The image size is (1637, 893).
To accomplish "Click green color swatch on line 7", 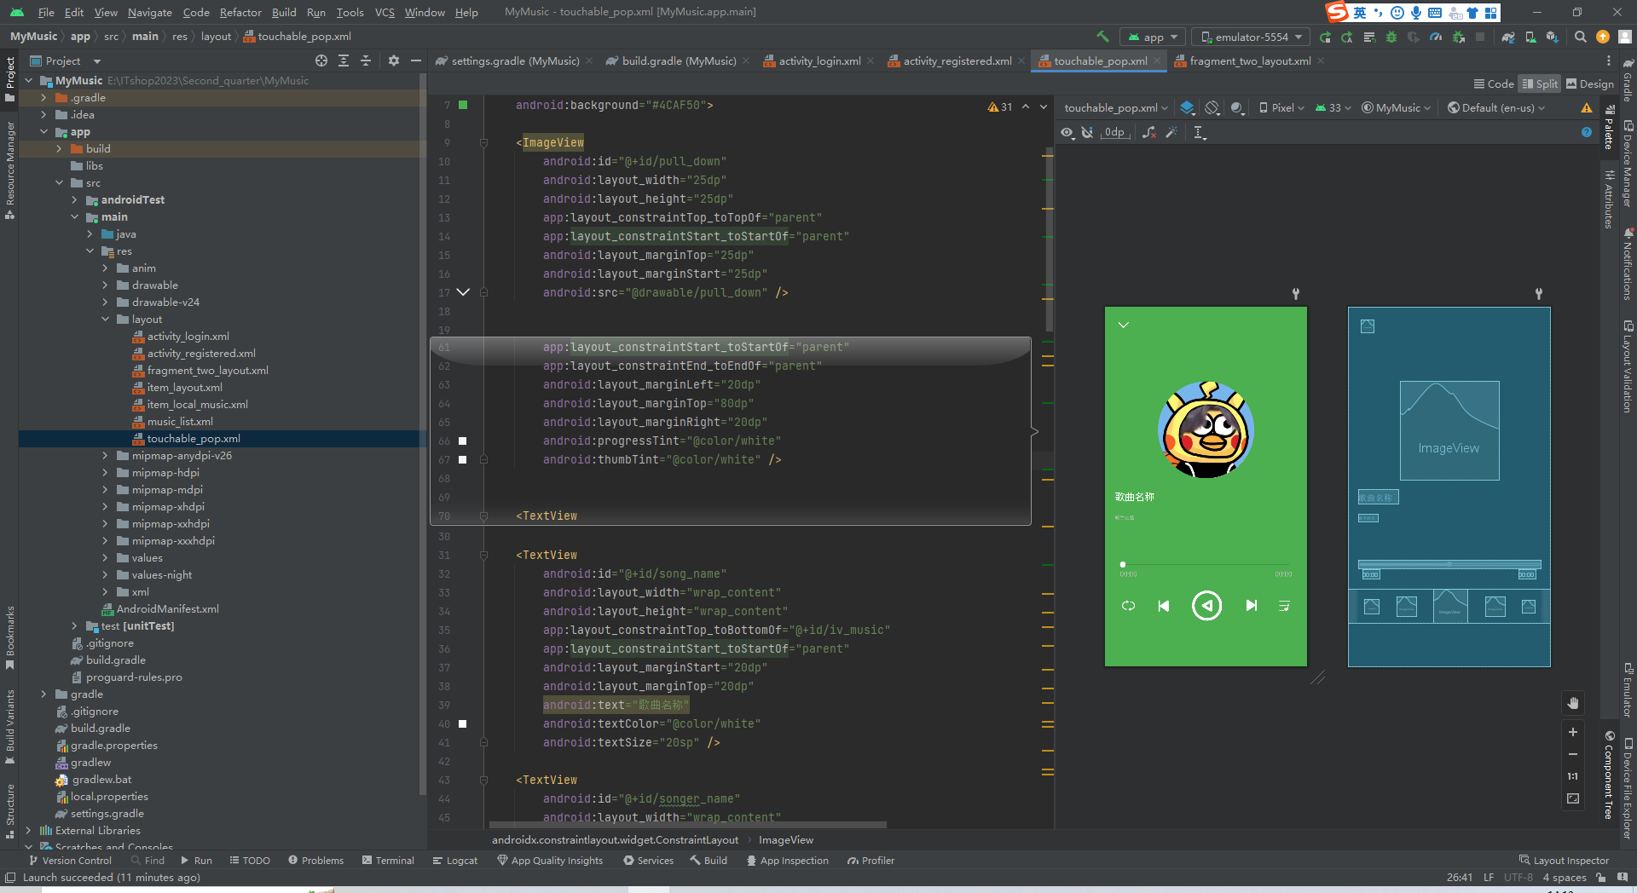I will pos(463,105).
